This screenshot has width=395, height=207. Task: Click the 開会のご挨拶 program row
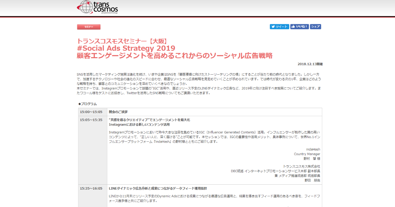[215, 112]
